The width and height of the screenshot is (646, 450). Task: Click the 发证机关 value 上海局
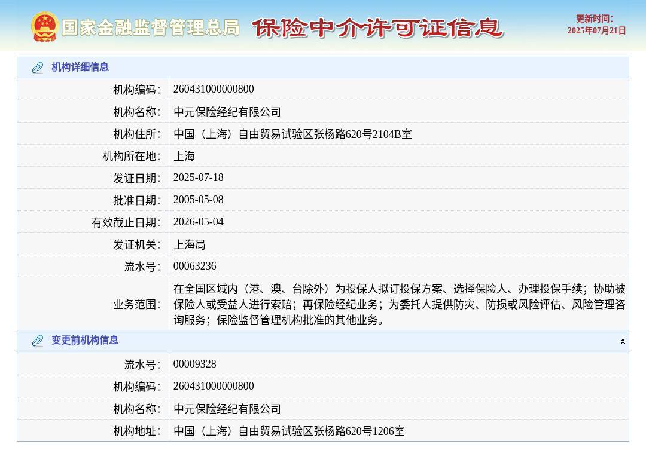point(190,244)
